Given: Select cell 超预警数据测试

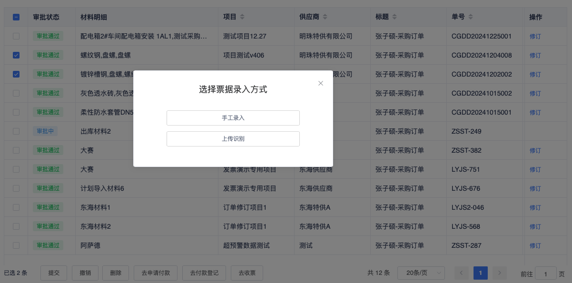Looking at the screenshot, I should 247,245.
